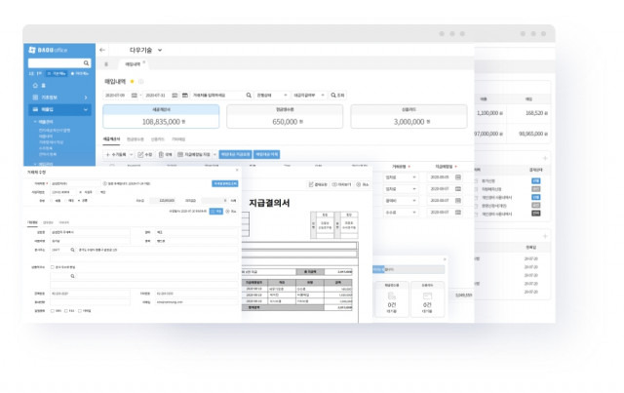Open the start date calendar icon
Image resolution: width=624 pixels, height=393 pixels.
pyautogui.click(x=135, y=96)
